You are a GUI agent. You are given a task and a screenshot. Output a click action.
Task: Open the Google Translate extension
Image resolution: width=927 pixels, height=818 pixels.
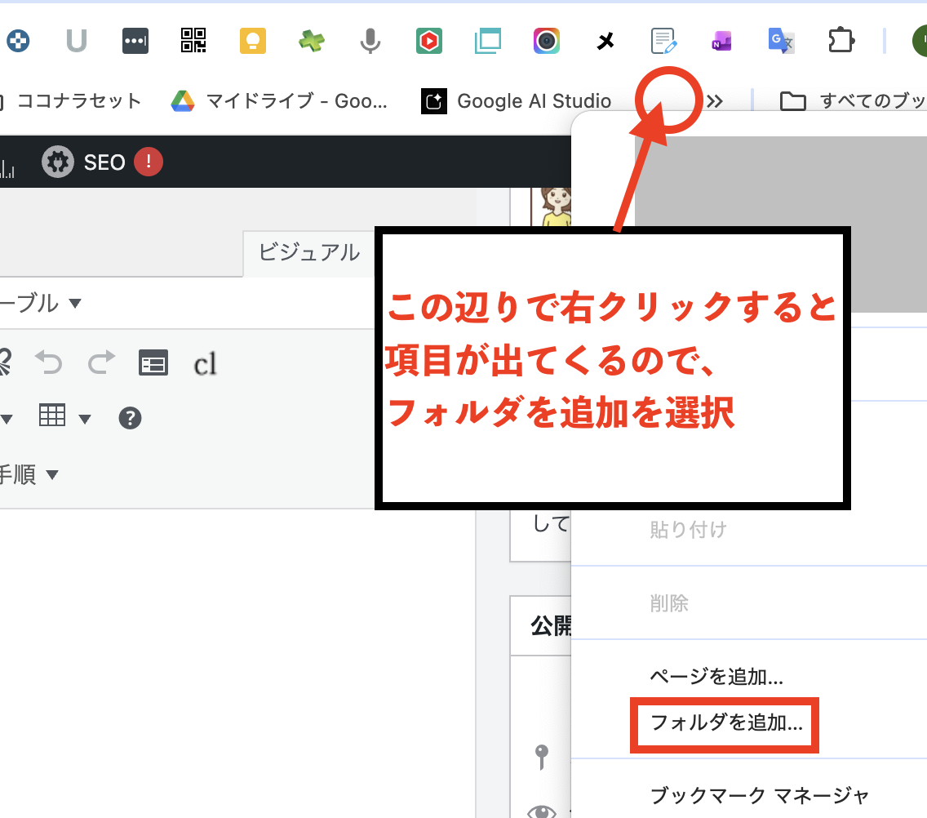pos(781,41)
